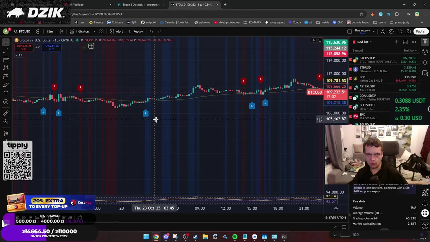
Task: Select SPX S&P 500 Index row
Action: pyautogui.click(x=385, y=116)
